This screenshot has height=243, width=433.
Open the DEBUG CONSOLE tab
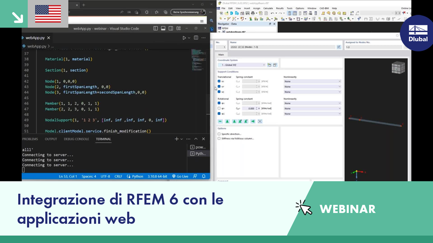77,139
